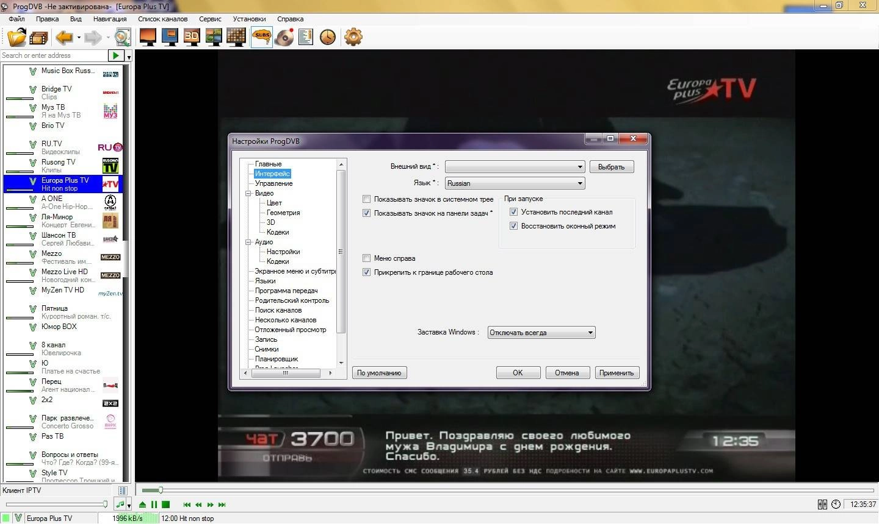Select the full-screen monitor icon
This screenshot has width=879, height=524.
click(x=148, y=37)
